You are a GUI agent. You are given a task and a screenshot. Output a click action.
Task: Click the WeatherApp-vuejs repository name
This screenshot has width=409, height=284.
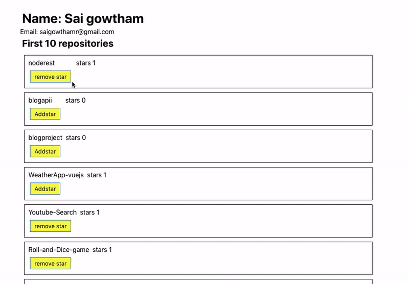click(56, 175)
